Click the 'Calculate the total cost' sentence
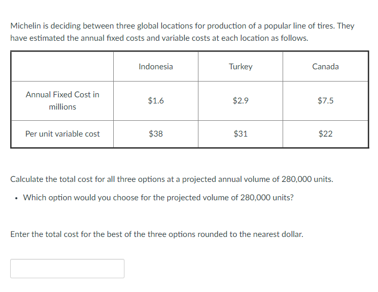Viewport: 378px width, 292px height. coord(171,179)
